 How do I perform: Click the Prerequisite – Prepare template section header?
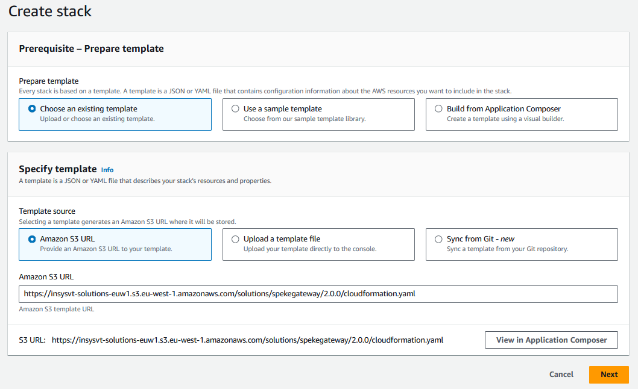click(91, 48)
